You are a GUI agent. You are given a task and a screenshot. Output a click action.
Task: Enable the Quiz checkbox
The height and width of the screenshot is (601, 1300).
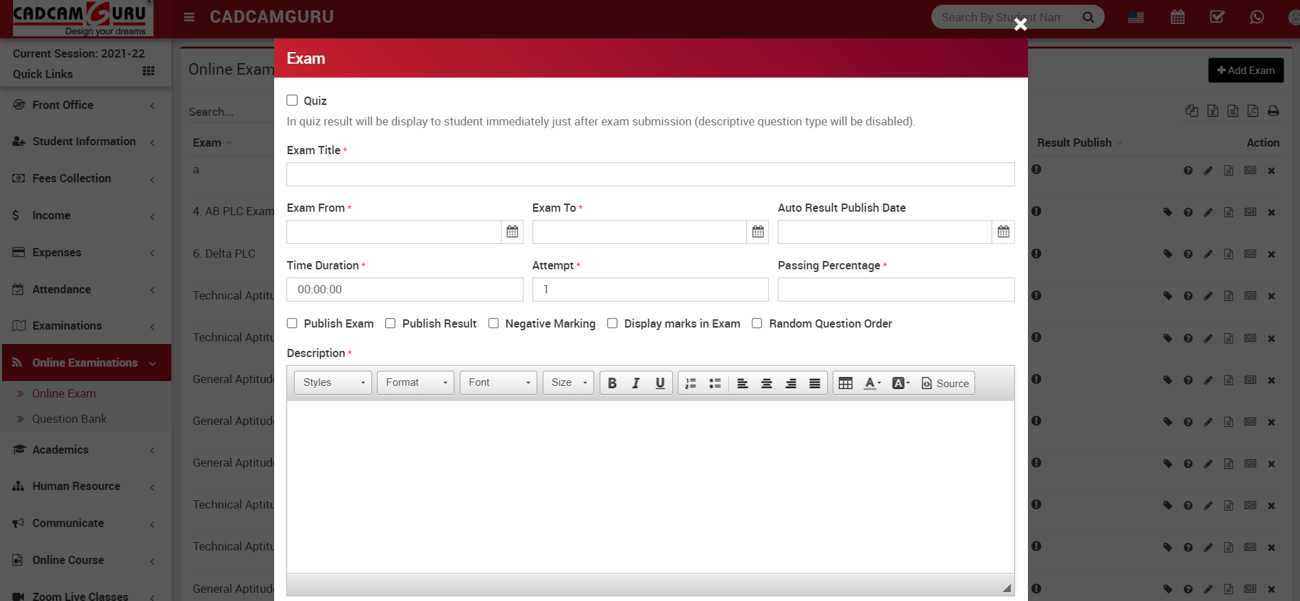click(292, 101)
